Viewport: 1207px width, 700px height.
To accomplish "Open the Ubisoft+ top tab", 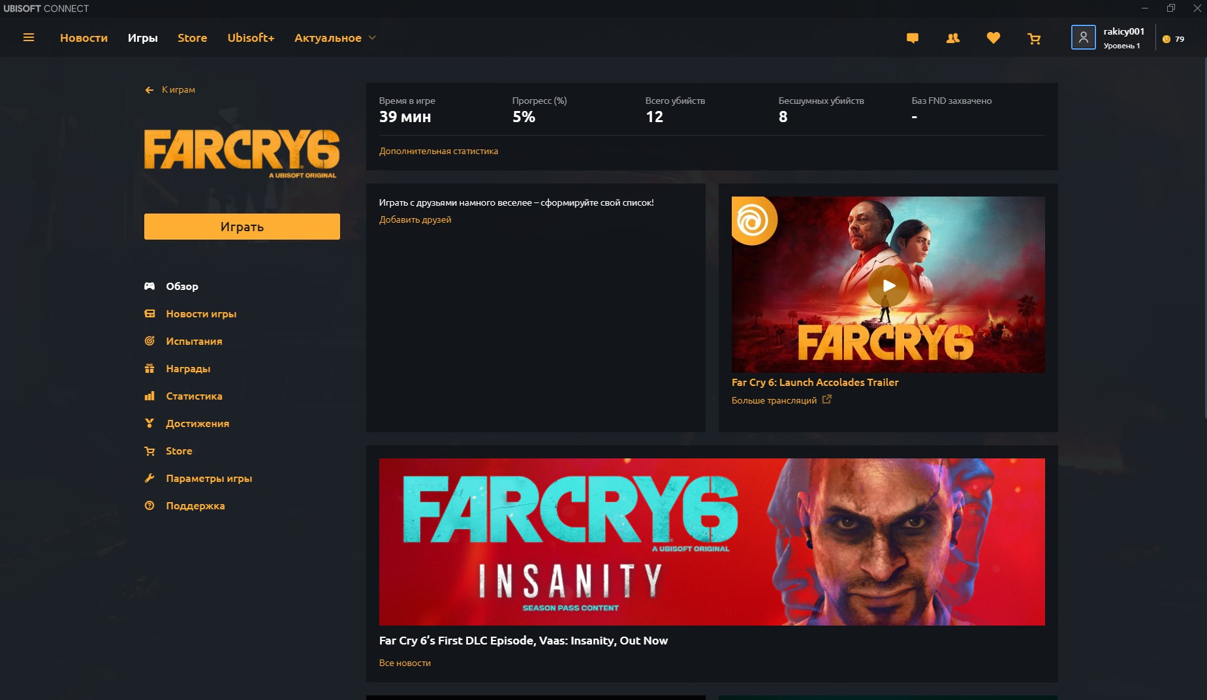I will tap(251, 38).
